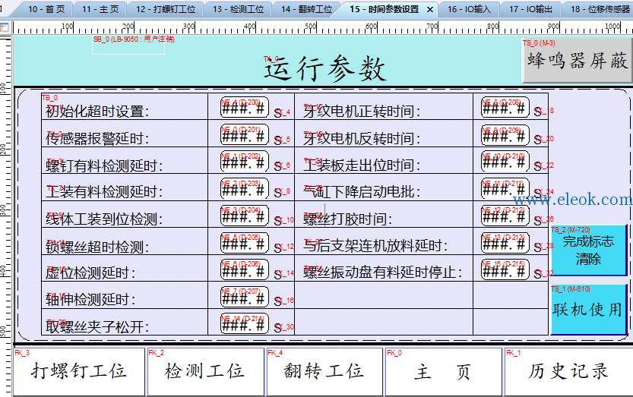Select numeric input for 线体工装到位检测
Screen dimensions: 633x397
(x=245, y=215)
